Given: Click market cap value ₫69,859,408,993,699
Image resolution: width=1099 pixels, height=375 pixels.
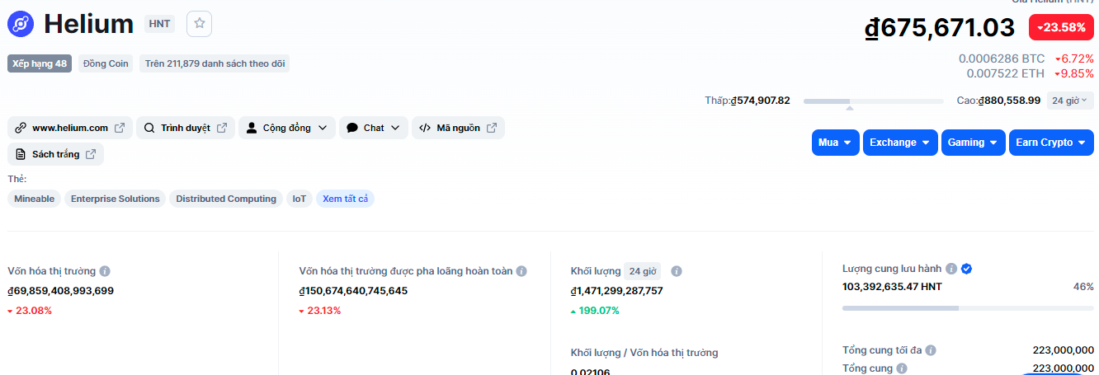Looking at the screenshot, I should click(61, 291).
